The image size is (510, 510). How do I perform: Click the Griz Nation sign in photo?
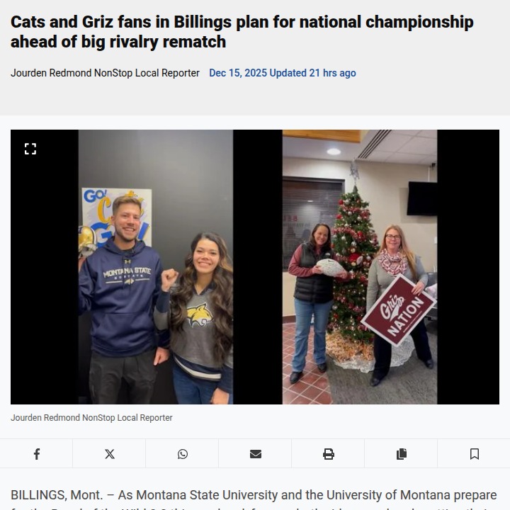pyautogui.click(x=398, y=310)
